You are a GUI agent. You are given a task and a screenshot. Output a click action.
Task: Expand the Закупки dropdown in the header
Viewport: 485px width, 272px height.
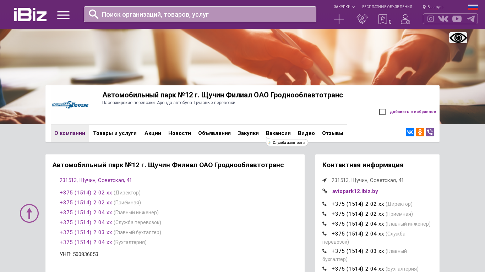pyautogui.click(x=344, y=7)
